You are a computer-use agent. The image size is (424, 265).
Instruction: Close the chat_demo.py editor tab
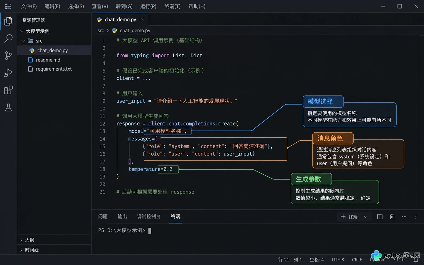click(x=142, y=19)
